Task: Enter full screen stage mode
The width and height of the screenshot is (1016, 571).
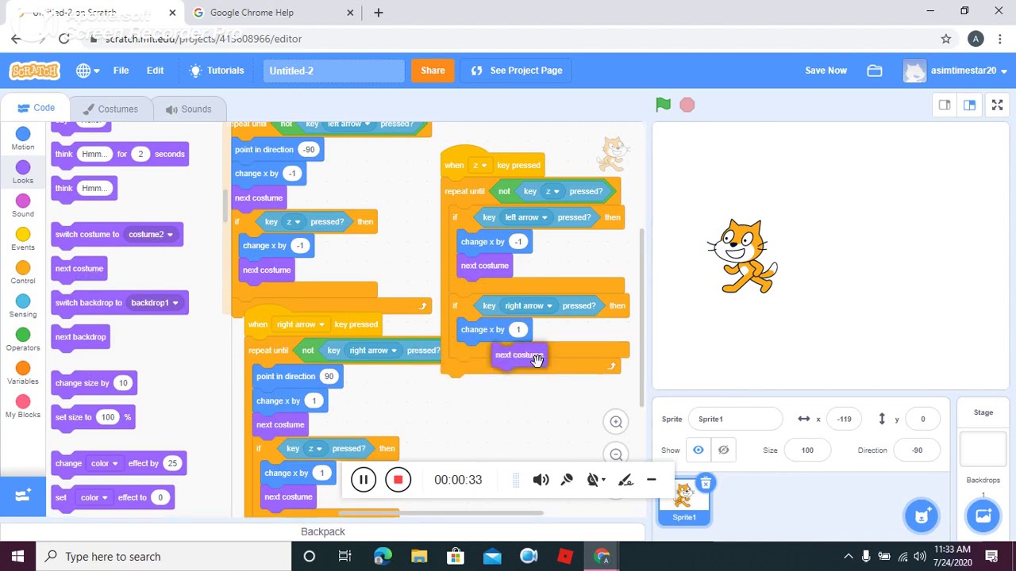Action: [x=997, y=105]
